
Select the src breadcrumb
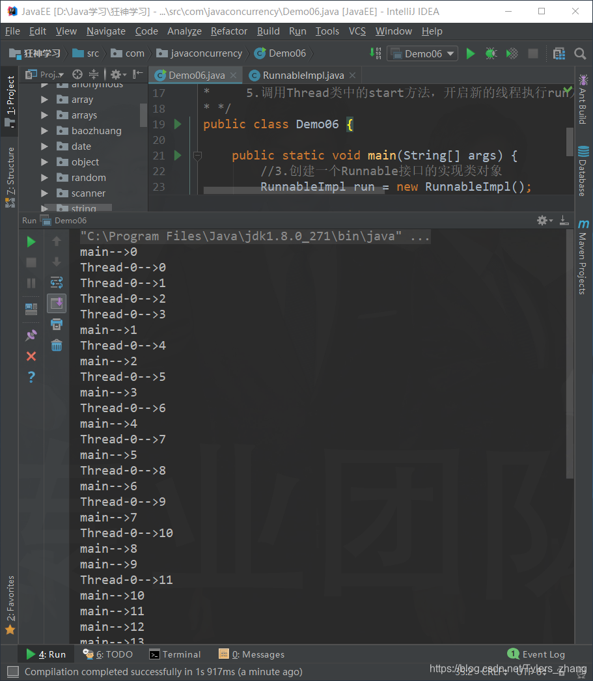85,53
